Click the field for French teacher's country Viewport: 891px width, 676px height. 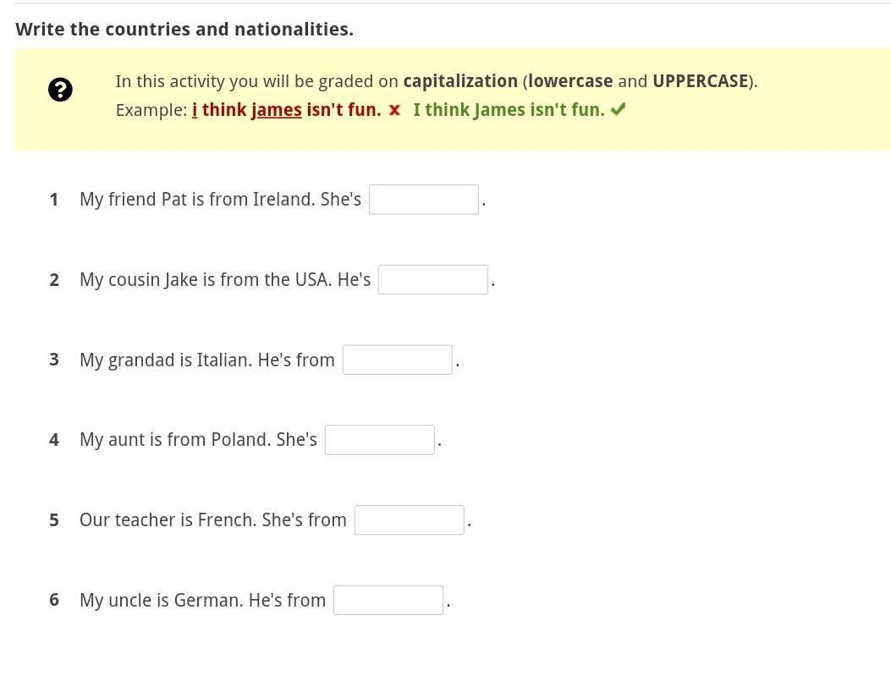pyautogui.click(x=409, y=520)
